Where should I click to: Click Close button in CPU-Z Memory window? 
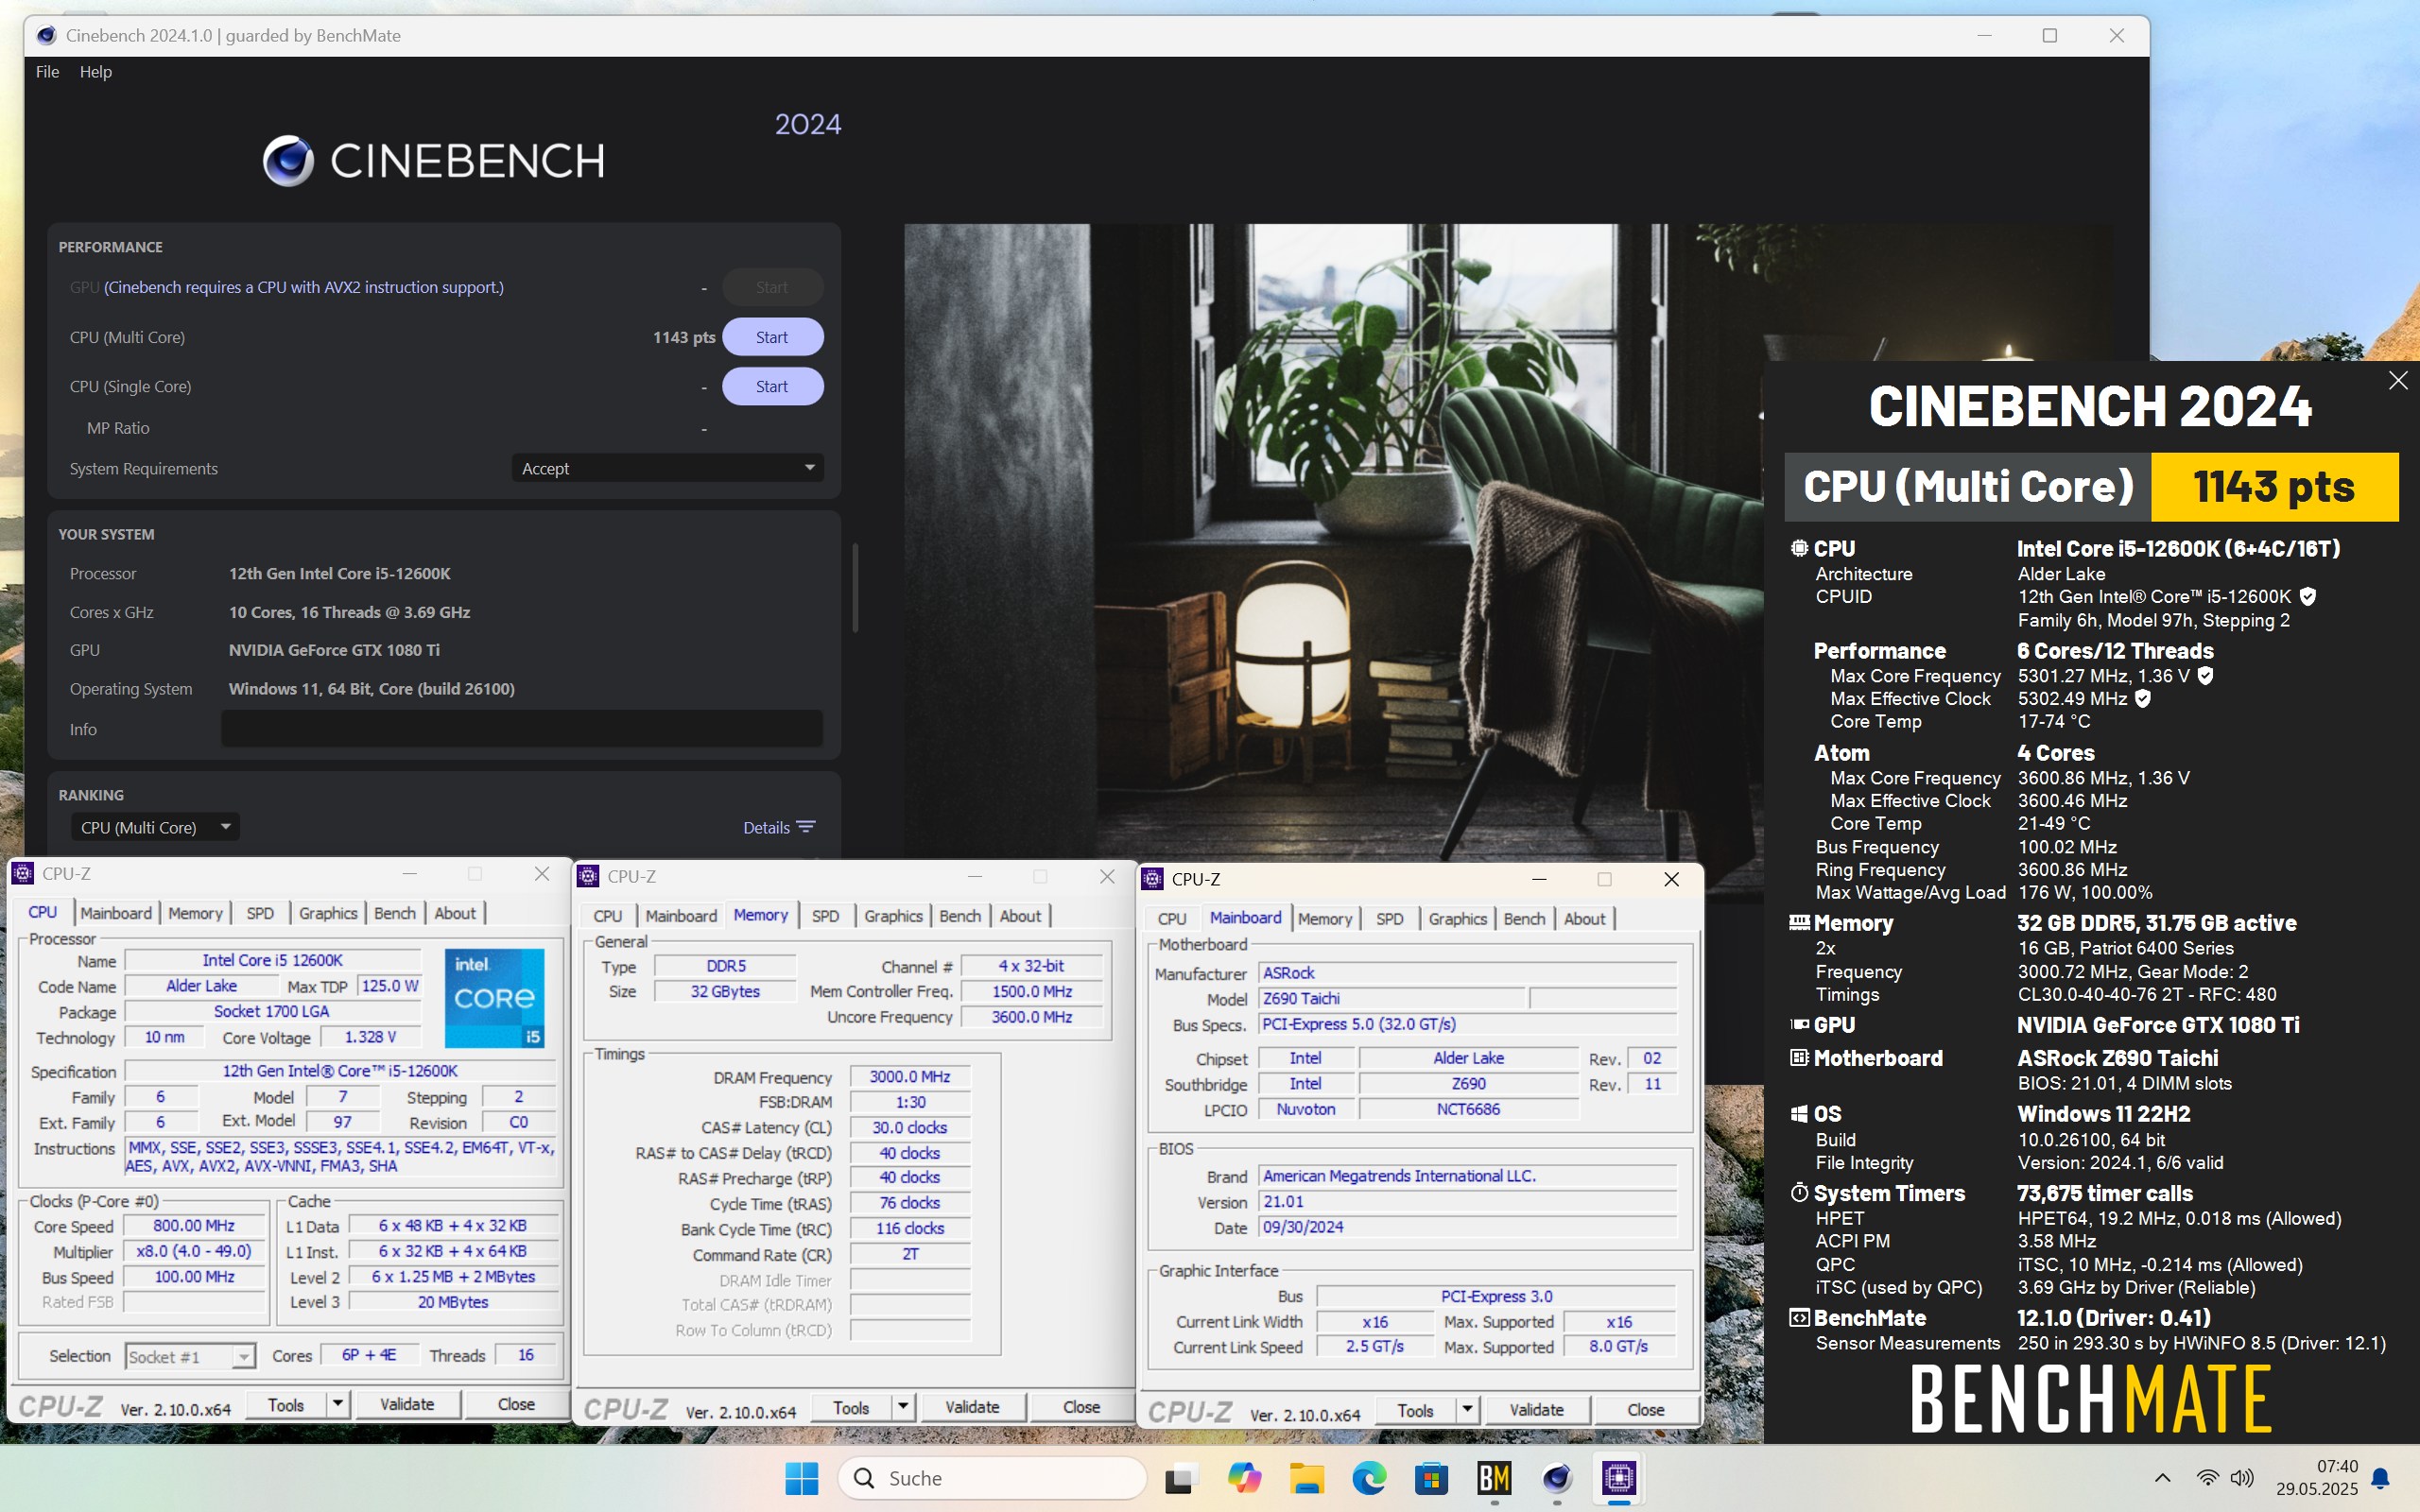click(x=1081, y=1407)
